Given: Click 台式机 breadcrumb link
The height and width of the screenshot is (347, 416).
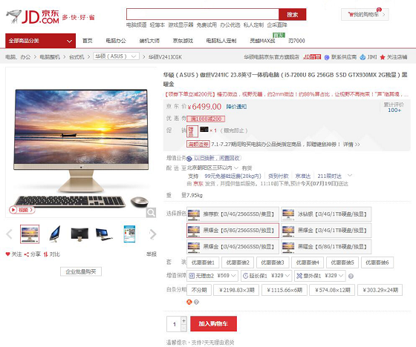Looking at the screenshot, I should point(77,57).
